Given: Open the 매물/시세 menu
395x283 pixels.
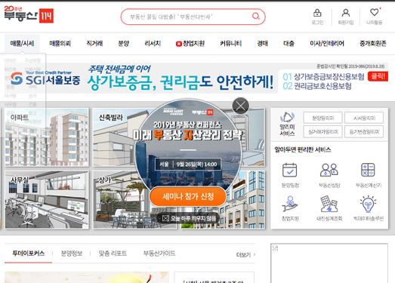Looking at the screenshot, I should 22,43.
